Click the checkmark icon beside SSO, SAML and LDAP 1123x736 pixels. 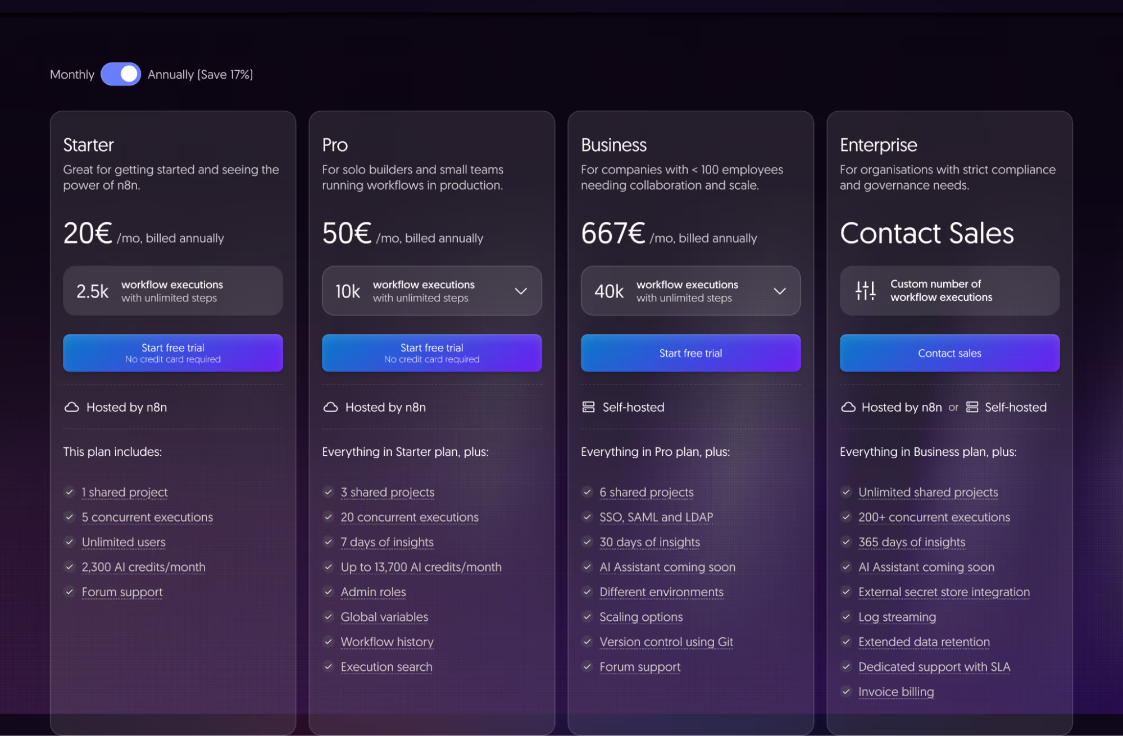[588, 517]
